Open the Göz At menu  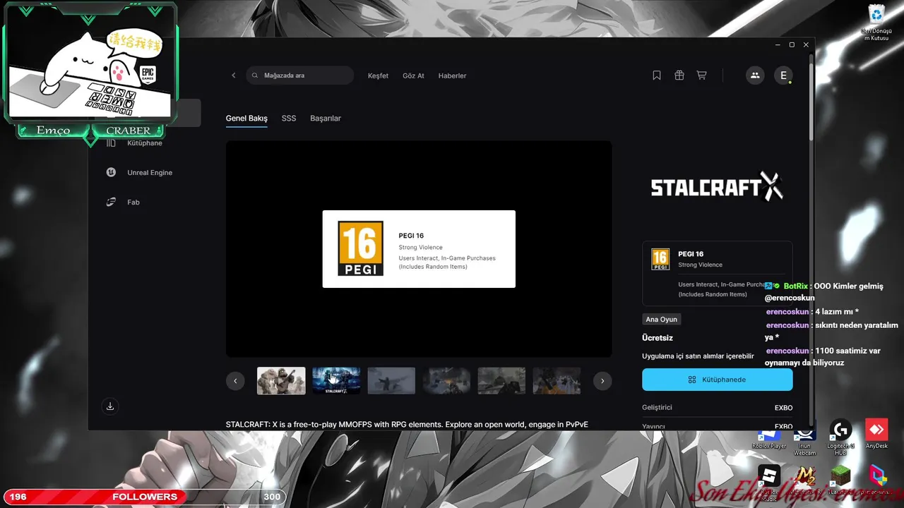point(413,75)
